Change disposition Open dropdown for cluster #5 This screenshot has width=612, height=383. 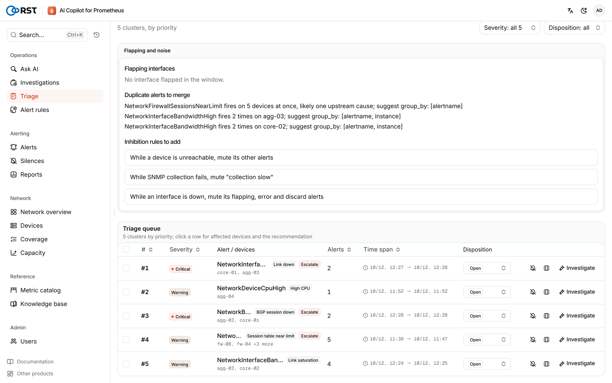pos(487,364)
